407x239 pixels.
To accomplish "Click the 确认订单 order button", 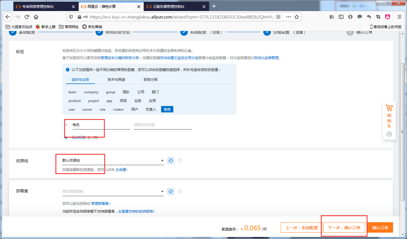I will pos(380,228).
